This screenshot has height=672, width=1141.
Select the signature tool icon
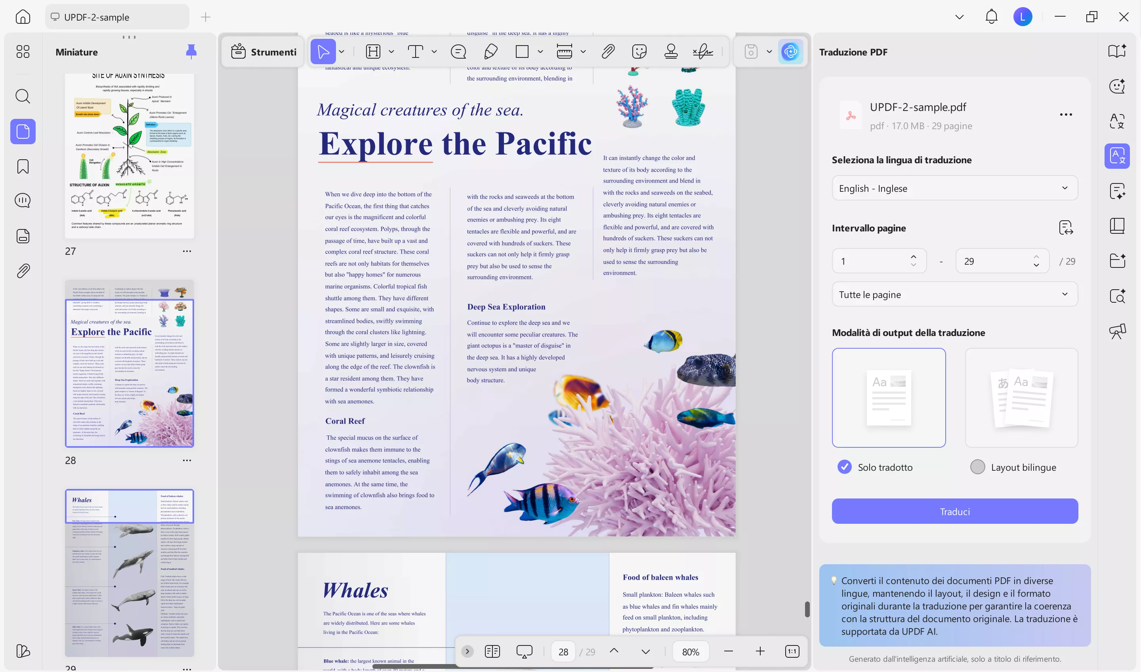tap(703, 52)
